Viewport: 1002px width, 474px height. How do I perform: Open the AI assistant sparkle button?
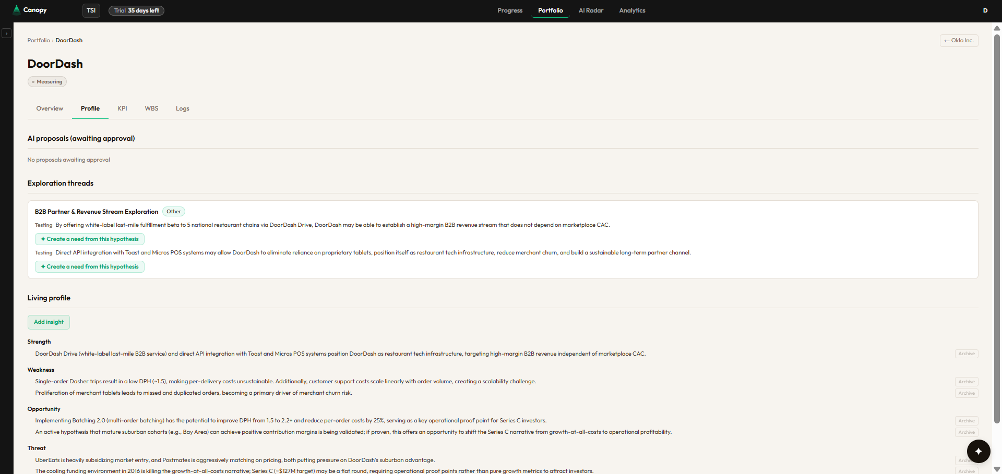coord(979,451)
